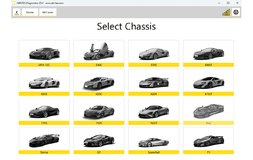Click the ABRITES logo in the title bar
253x160 pixels.
tap(14, 3)
